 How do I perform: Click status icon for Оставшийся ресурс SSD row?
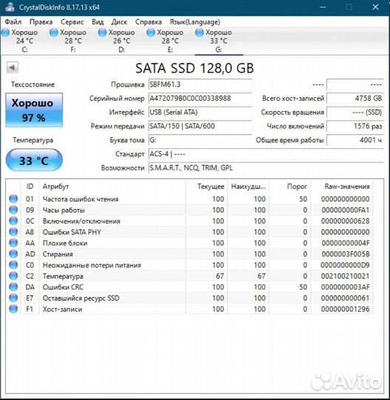[13, 298]
